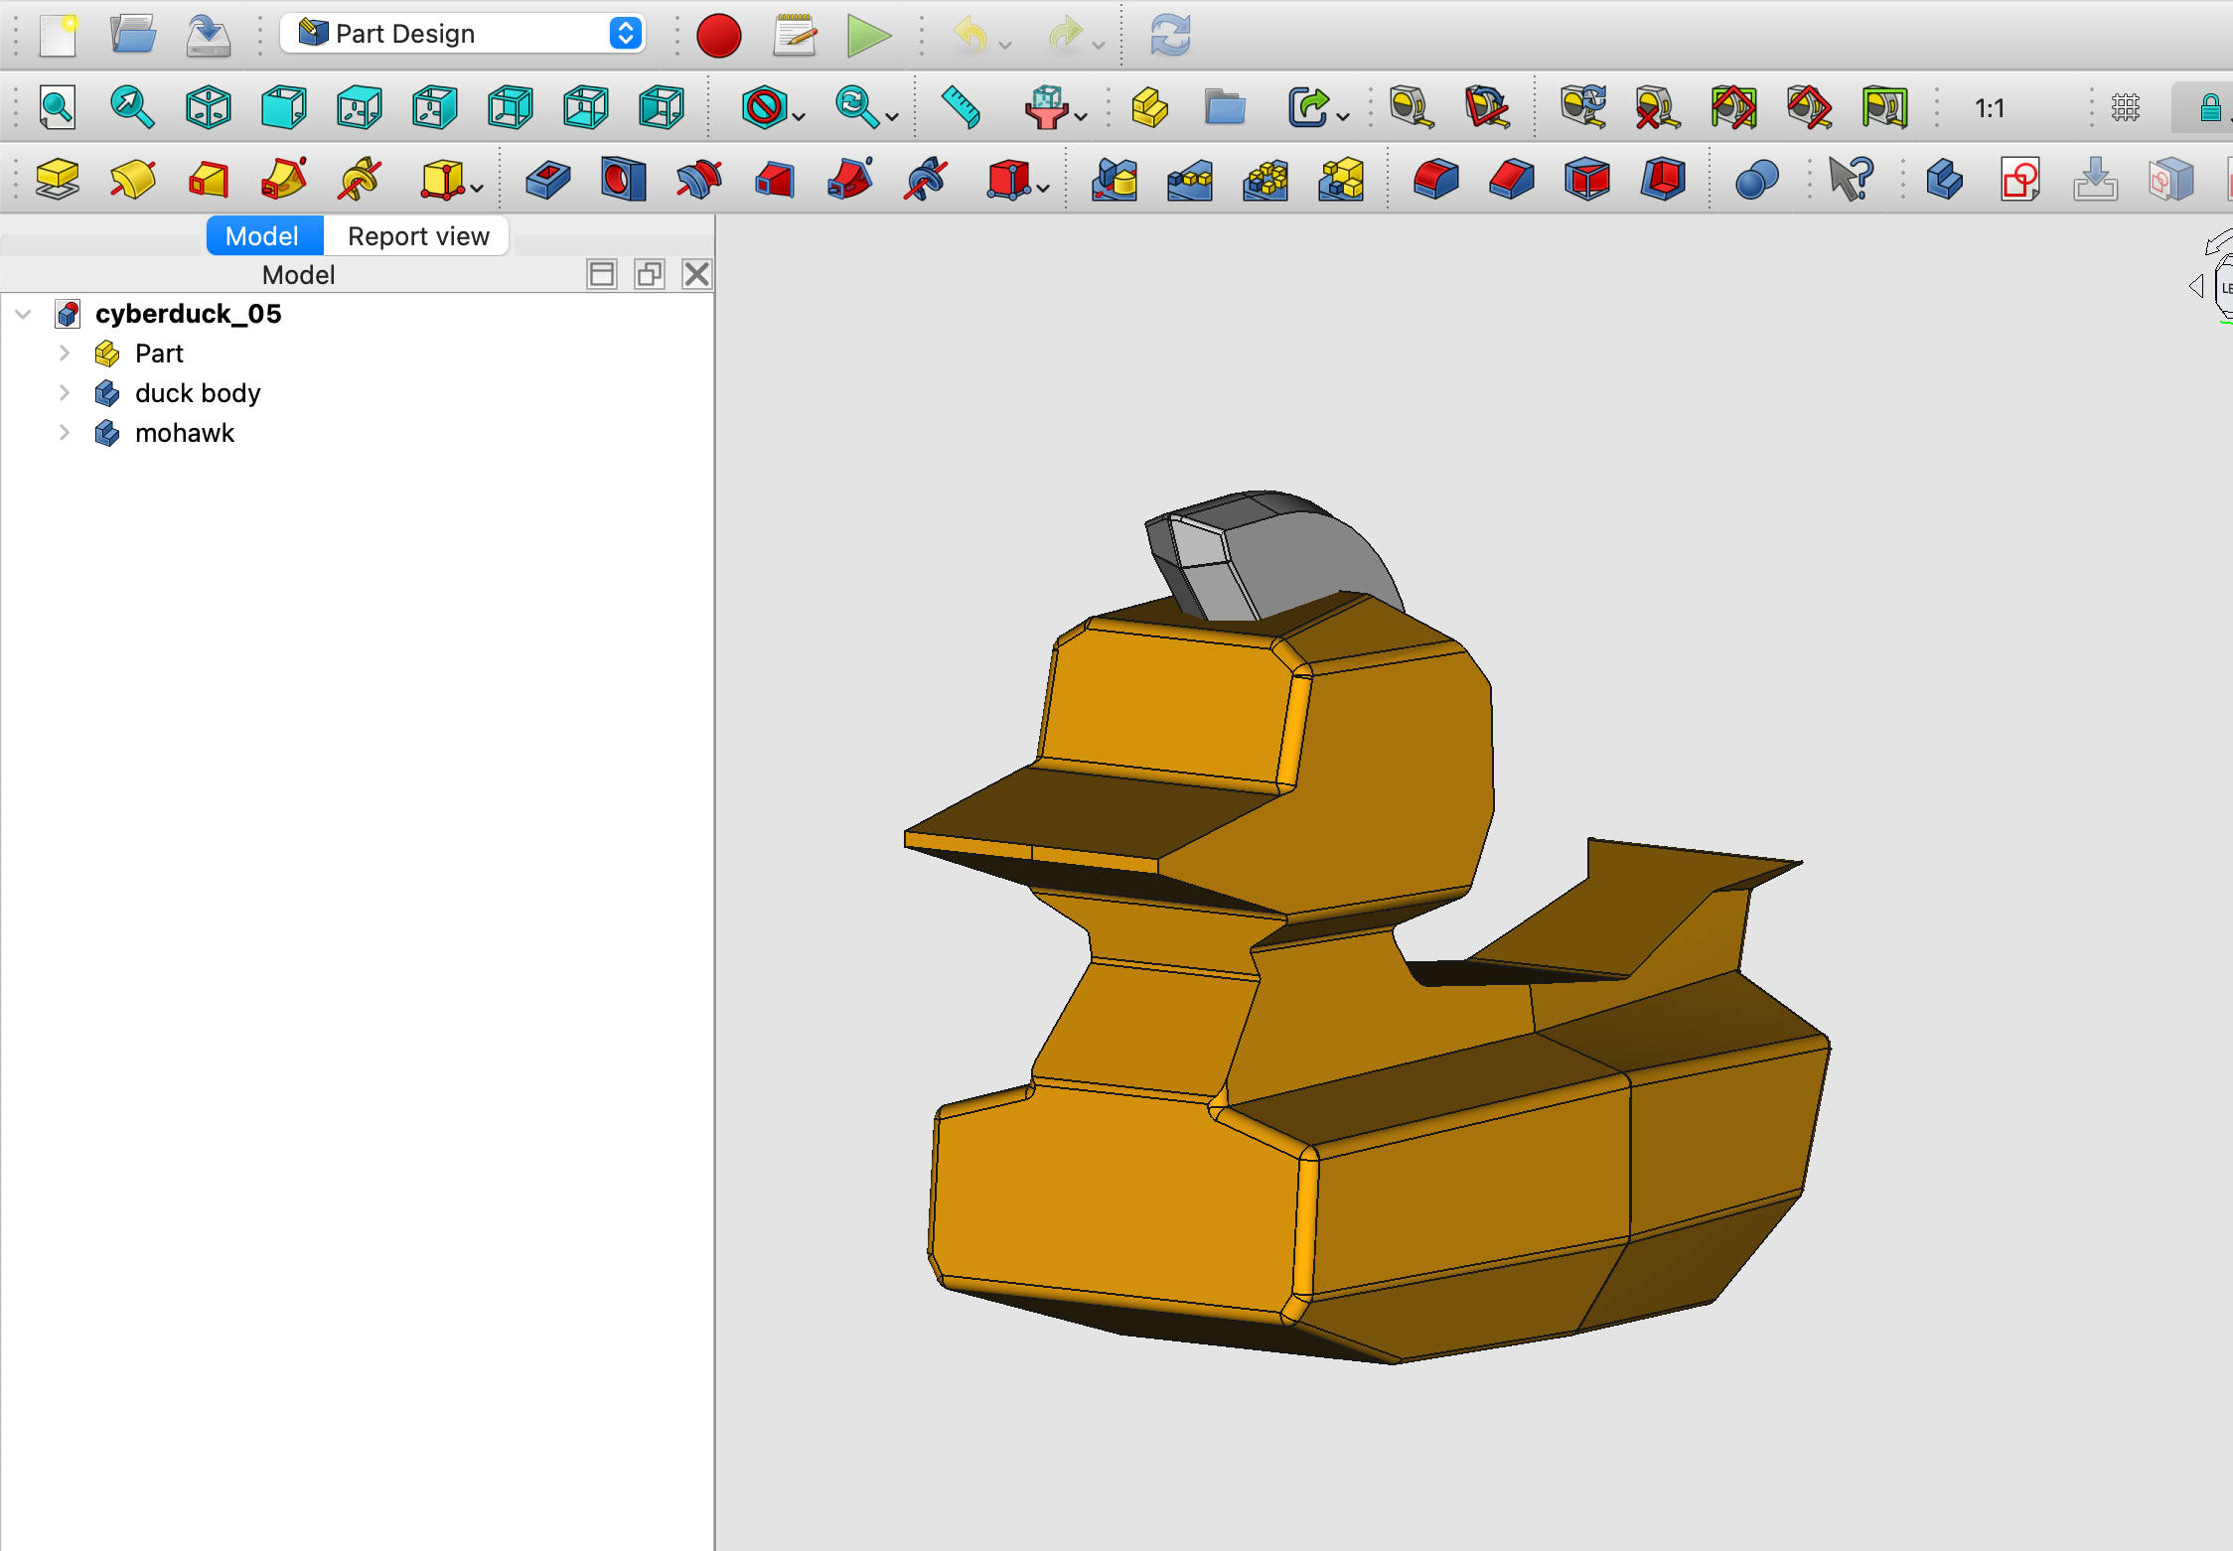Viewport: 2233px width, 1551px height.
Task: Set isometric view cube icon
Action: [209, 107]
